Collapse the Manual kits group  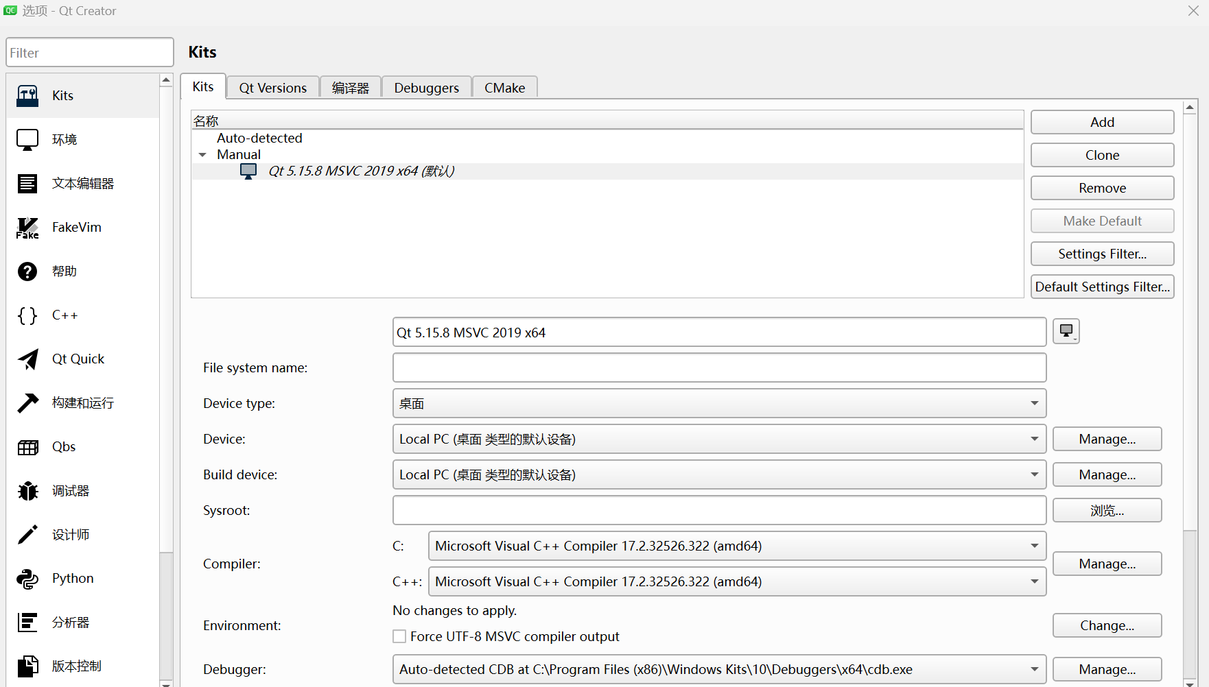pyautogui.click(x=202, y=155)
